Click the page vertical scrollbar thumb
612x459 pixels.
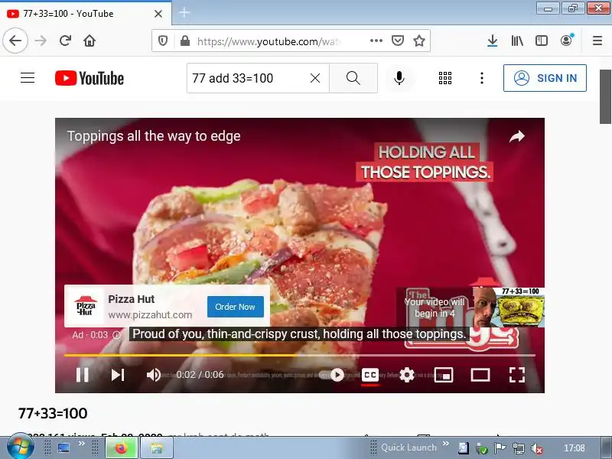tap(605, 96)
